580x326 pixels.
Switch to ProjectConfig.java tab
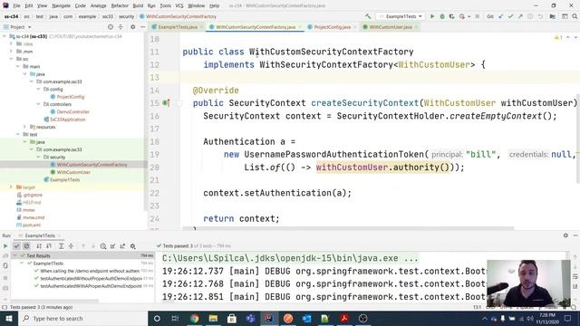(x=332, y=27)
